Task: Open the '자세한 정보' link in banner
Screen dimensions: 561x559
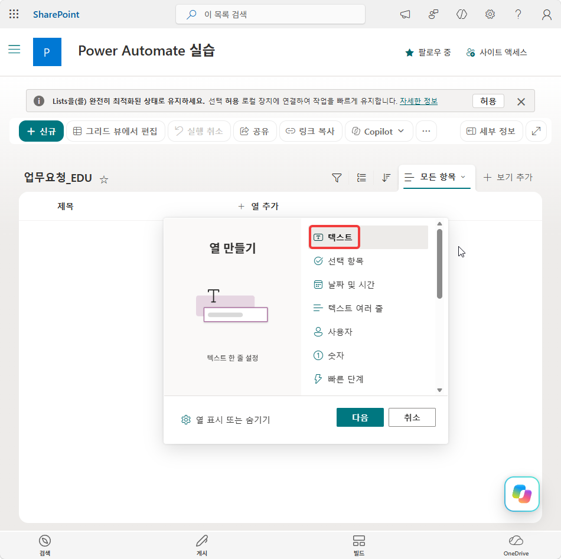Action: pos(419,101)
